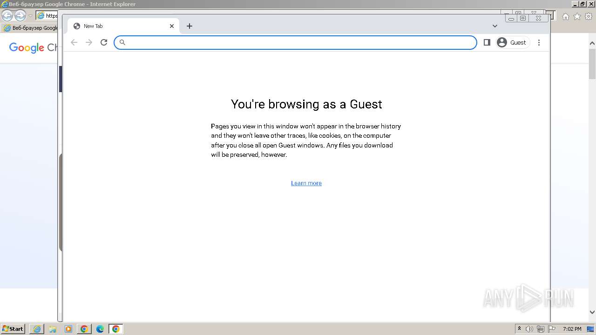
Task: Click the taskbar clock showing 7:02 PM
Action: click(572, 329)
